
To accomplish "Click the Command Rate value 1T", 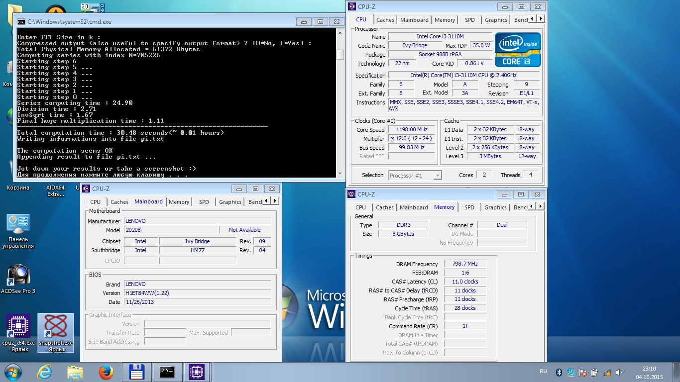I will pyautogui.click(x=464, y=326).
